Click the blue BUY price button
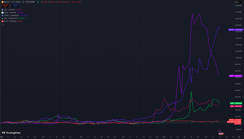This screenshot has width=244, height=139. click(x=16, y=6)
